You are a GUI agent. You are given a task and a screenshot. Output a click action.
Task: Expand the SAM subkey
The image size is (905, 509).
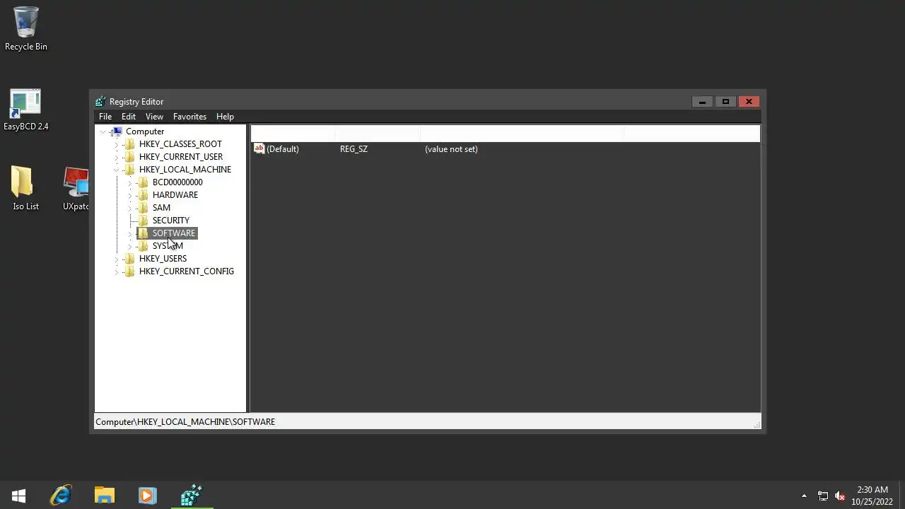pos(130,208)
